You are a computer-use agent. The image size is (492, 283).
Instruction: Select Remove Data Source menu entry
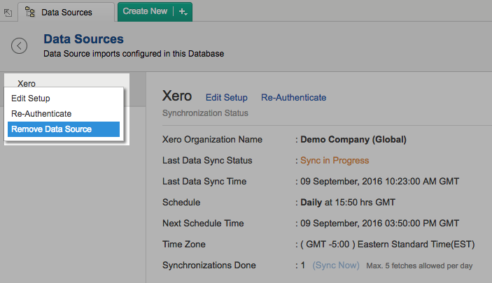(51, 129)
